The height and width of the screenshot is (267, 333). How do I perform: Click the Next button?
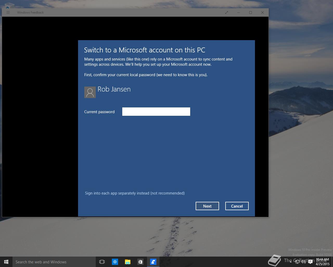(x=207, y=206)
